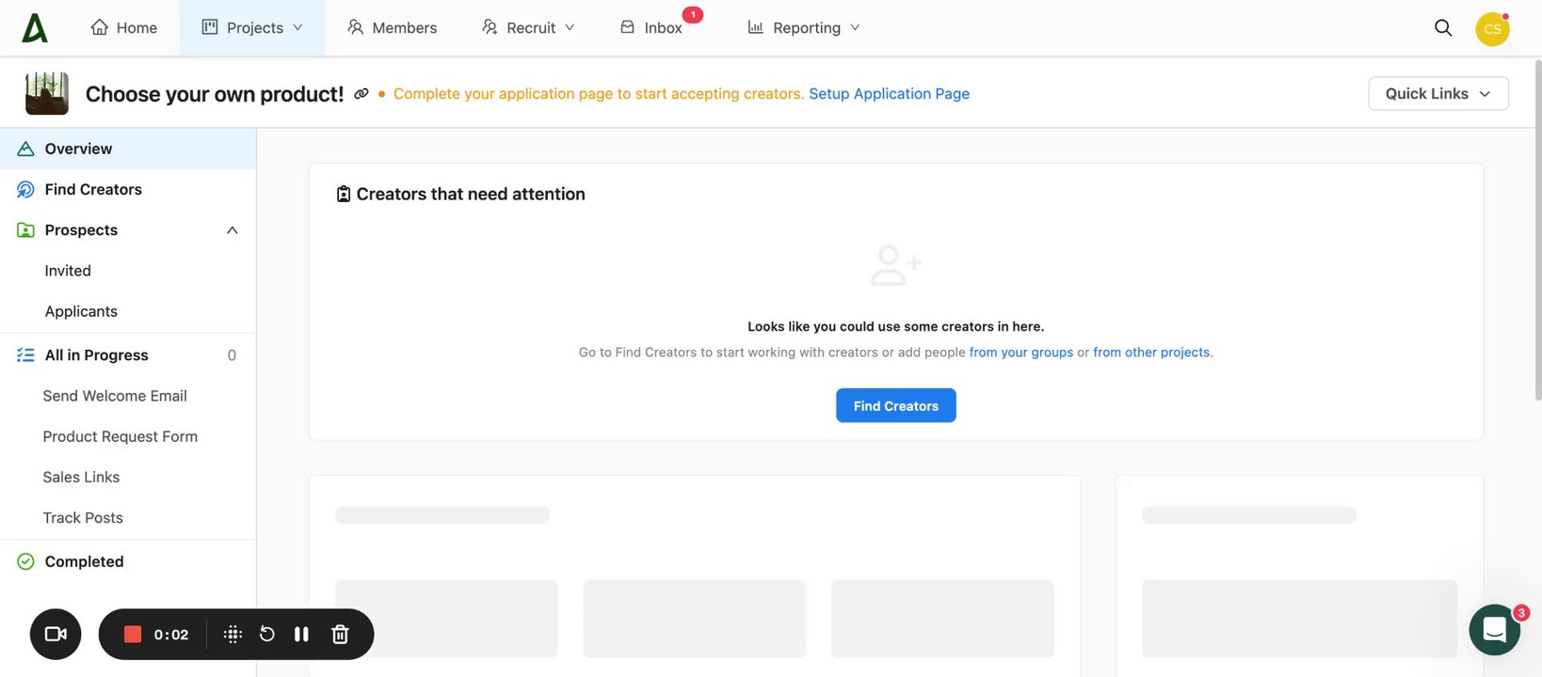This screenshot has height=677, width=1542.
Task: Click the project thumbnail image
Action: 47,94
